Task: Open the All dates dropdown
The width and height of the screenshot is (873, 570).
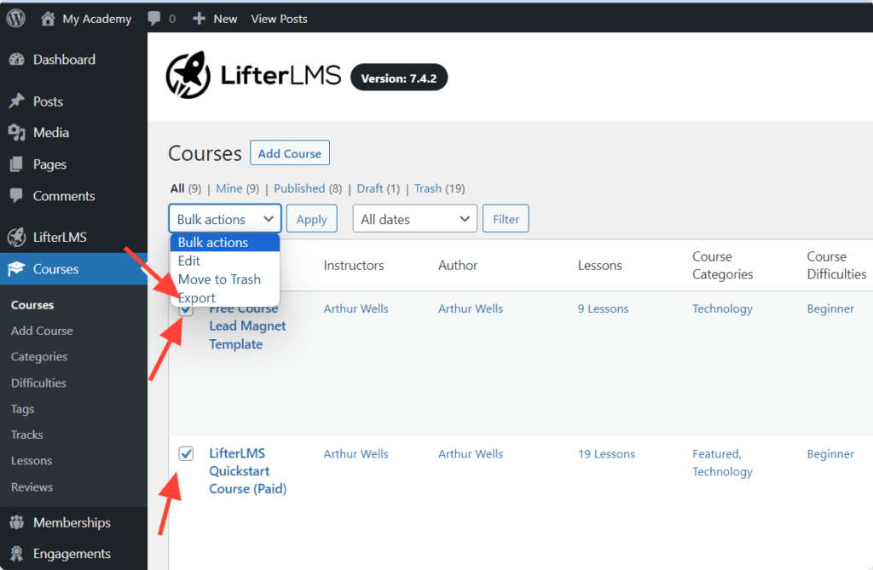Action: click(414, 218)
